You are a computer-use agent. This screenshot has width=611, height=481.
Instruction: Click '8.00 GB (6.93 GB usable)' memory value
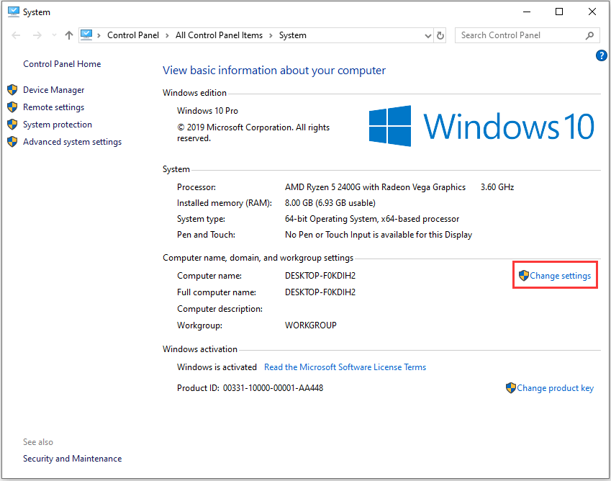pyautogui.click(x=330, y=203)
